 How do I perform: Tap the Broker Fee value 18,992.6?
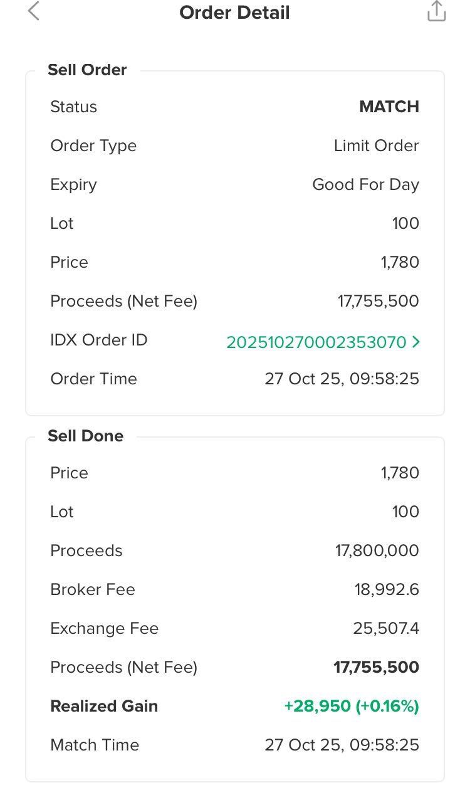point(386,589)
